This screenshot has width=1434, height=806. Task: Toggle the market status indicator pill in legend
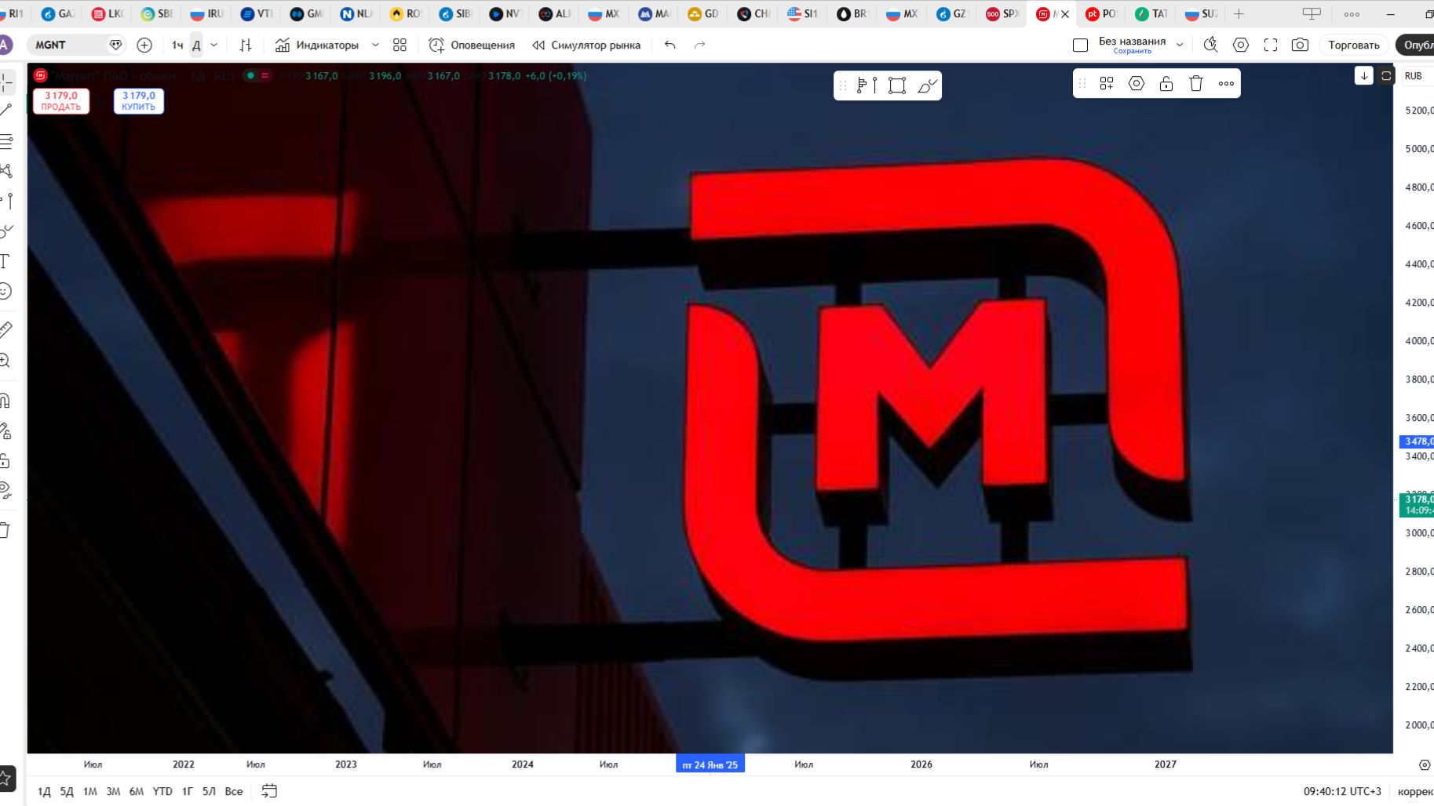[x=257, y=75]
